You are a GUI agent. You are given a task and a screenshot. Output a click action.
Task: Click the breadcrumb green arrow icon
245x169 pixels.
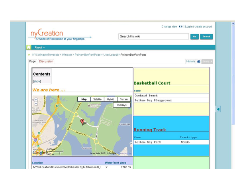click(x=29, y=55)
